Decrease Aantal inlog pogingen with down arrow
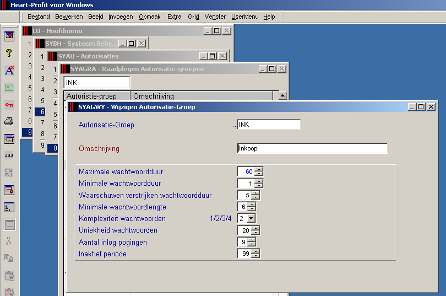The image size is (446, 296). (252, 244)
